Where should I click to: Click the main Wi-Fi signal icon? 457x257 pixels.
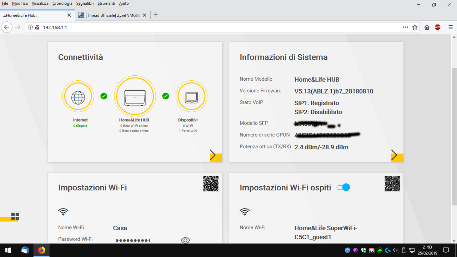[x=63, y=212]
